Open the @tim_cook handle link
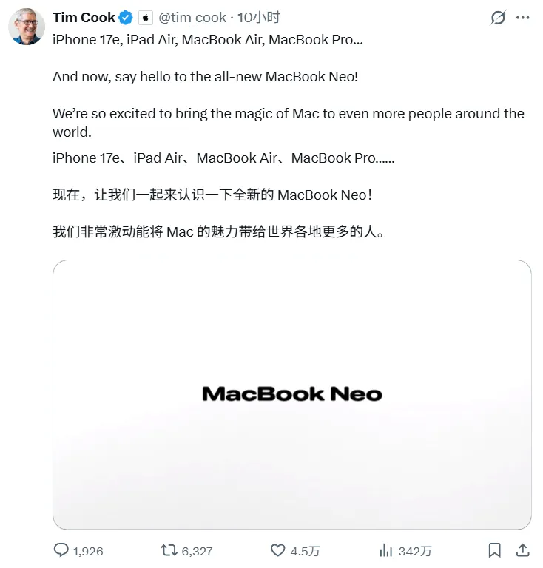Screen dimensions: 543x568 192,18
